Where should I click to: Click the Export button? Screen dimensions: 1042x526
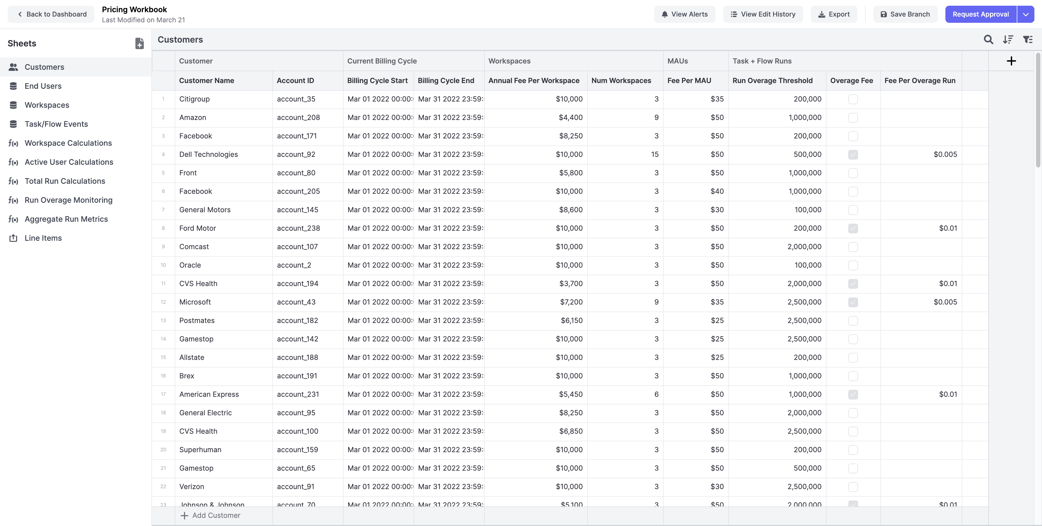[x=834, y=14]
